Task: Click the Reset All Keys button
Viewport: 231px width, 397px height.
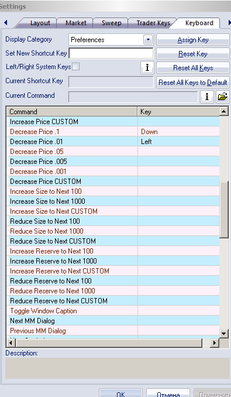Action: [193, 67]
